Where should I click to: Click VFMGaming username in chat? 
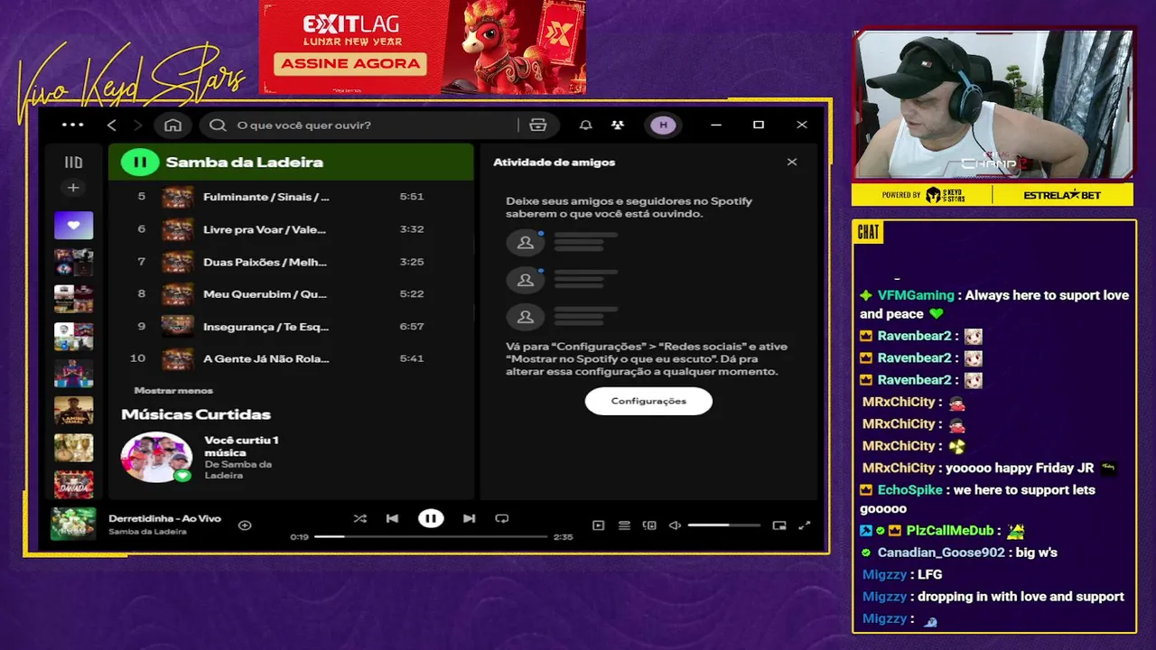point(916,295)
